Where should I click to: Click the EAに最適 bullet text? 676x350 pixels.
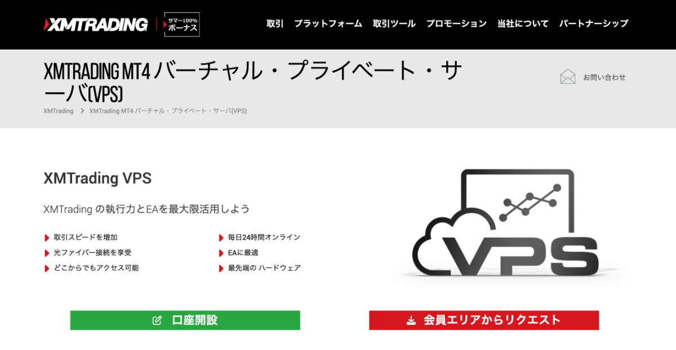[243, 253]
